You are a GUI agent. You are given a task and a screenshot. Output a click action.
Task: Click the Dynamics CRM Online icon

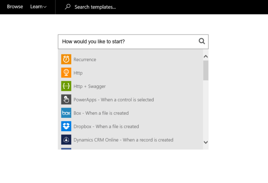[x=66, y=140]
